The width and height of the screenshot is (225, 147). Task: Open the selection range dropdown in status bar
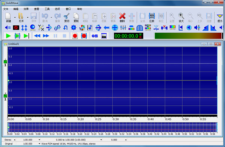(x=101, y=139)
